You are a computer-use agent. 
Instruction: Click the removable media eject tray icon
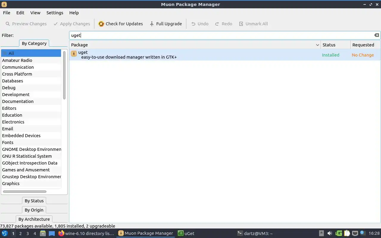(321, 234)
